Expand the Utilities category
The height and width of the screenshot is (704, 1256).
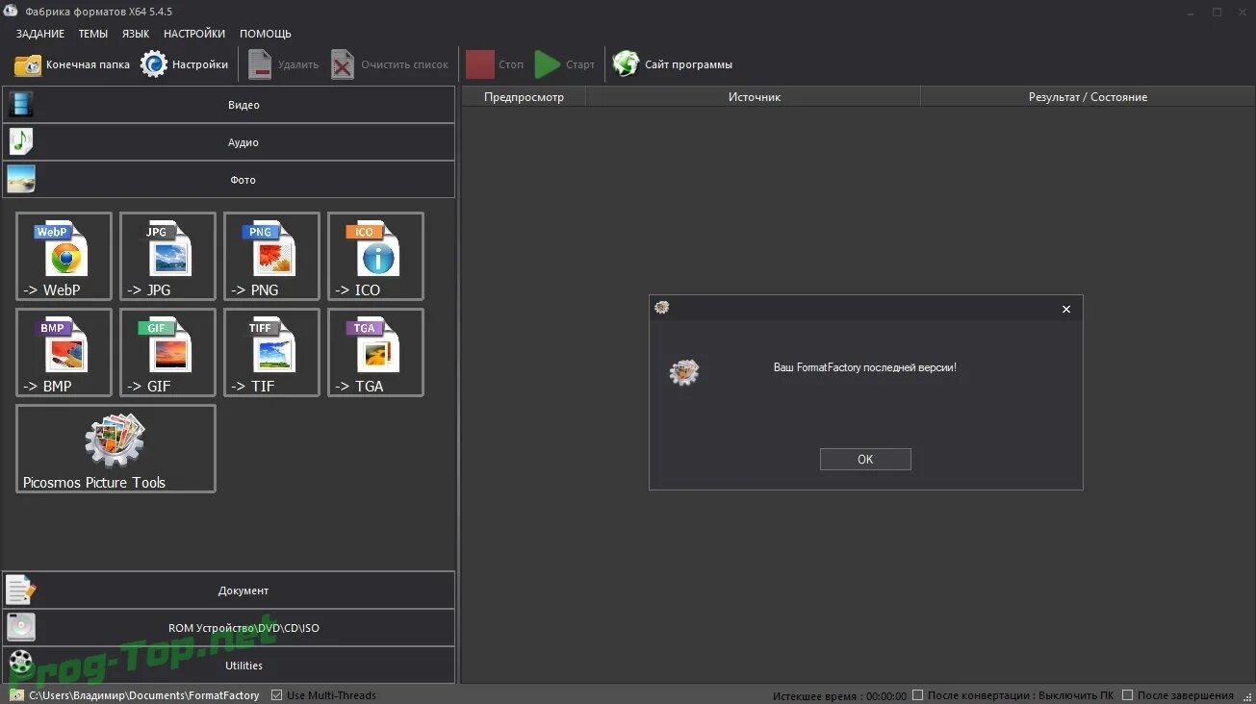click(x=228, y=666)
